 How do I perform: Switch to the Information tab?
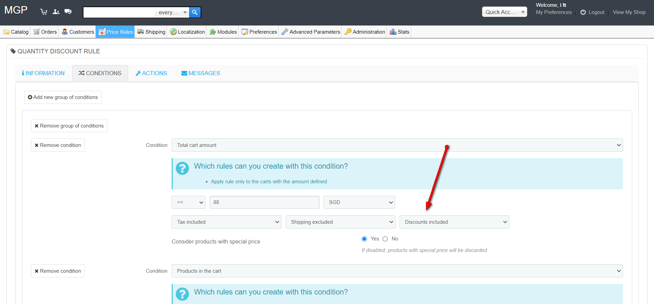pos(43,73)
